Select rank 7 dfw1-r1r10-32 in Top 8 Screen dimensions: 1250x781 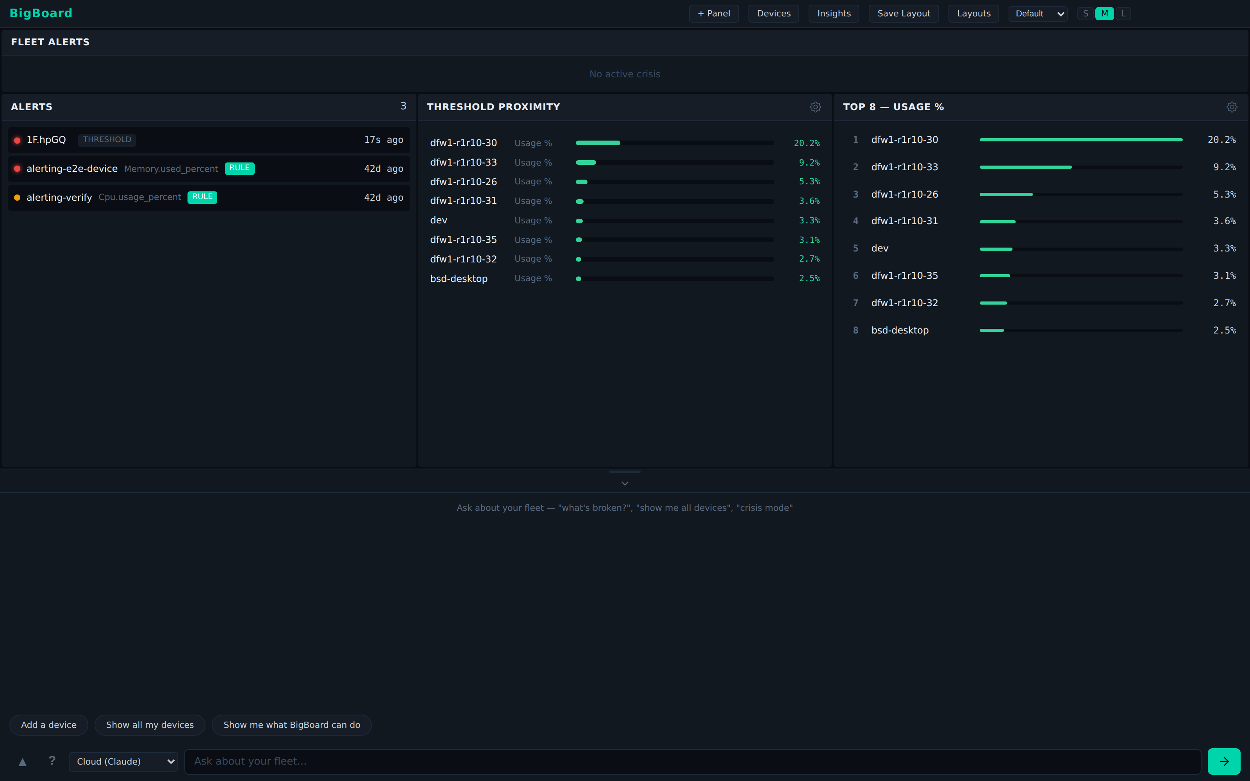coord(904,303)
